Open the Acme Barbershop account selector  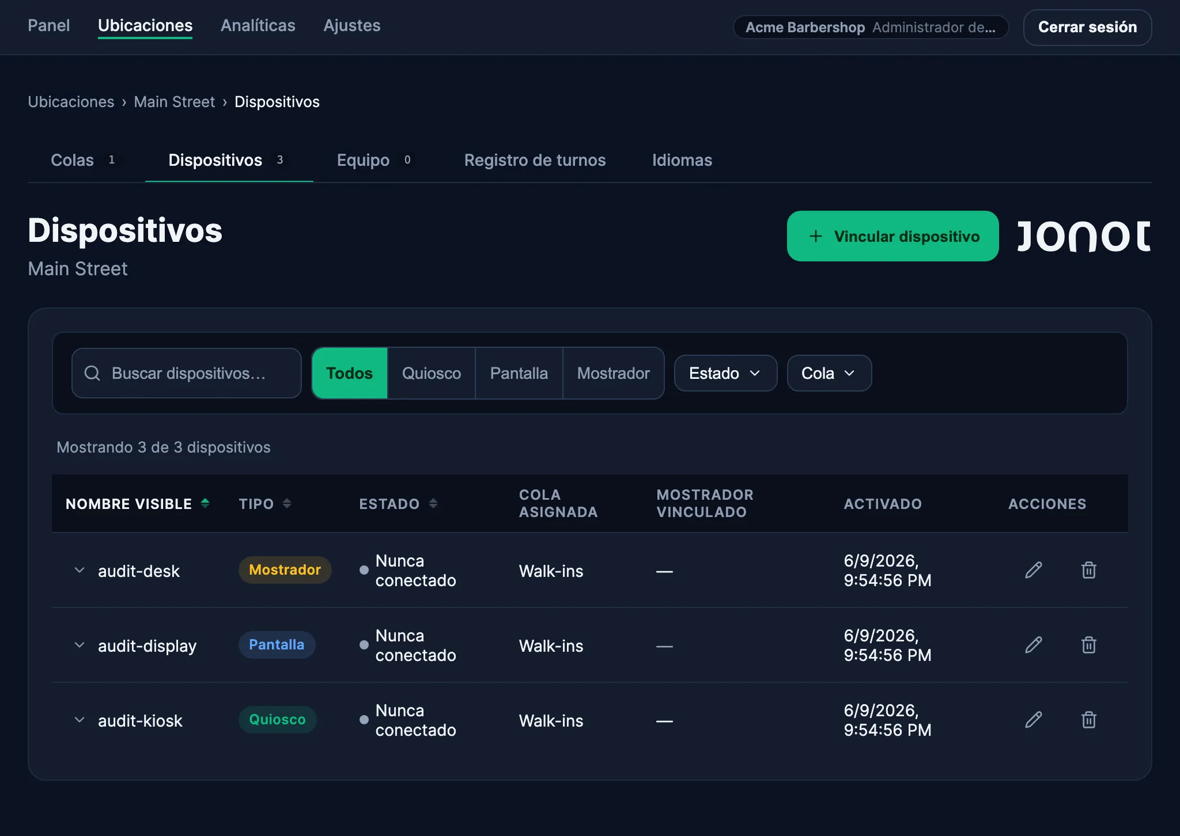(871, 27)
